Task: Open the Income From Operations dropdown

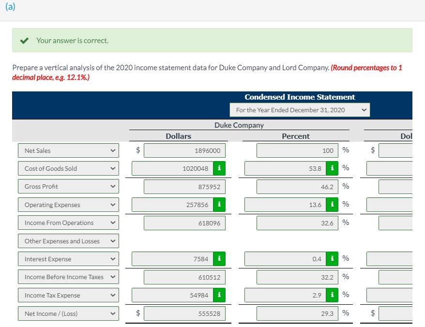Action: [112, 223]
